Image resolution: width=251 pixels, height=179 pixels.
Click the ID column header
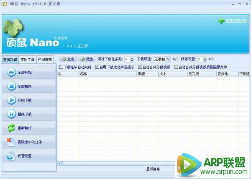pyautogui.click(x=68, y=74)
